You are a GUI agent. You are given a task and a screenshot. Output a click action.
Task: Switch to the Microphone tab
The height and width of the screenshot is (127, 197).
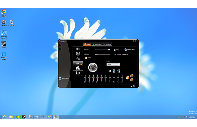(97, 44)
